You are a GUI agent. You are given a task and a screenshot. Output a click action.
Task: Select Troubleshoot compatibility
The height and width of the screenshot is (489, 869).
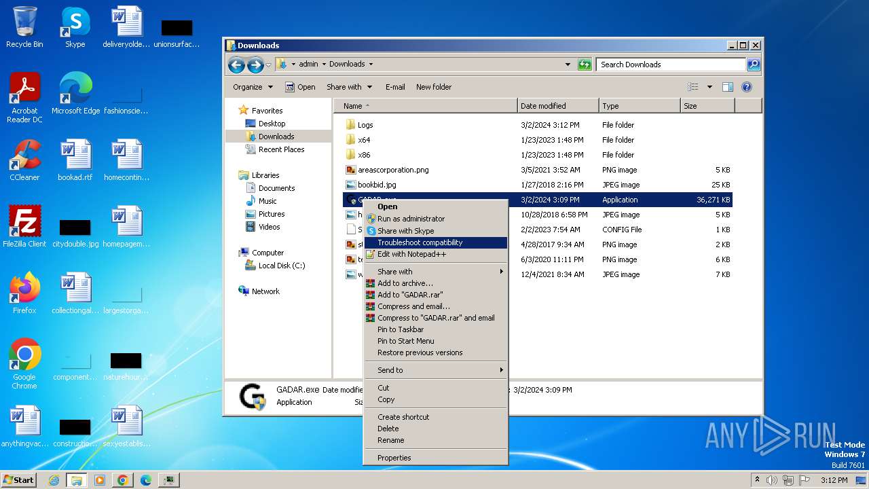click(436, 242)
